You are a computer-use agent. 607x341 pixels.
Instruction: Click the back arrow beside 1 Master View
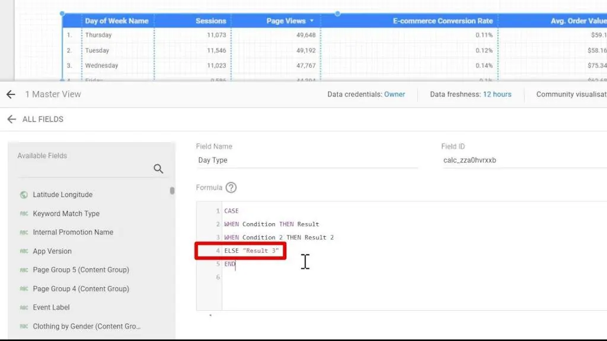(x=11, y=94)
